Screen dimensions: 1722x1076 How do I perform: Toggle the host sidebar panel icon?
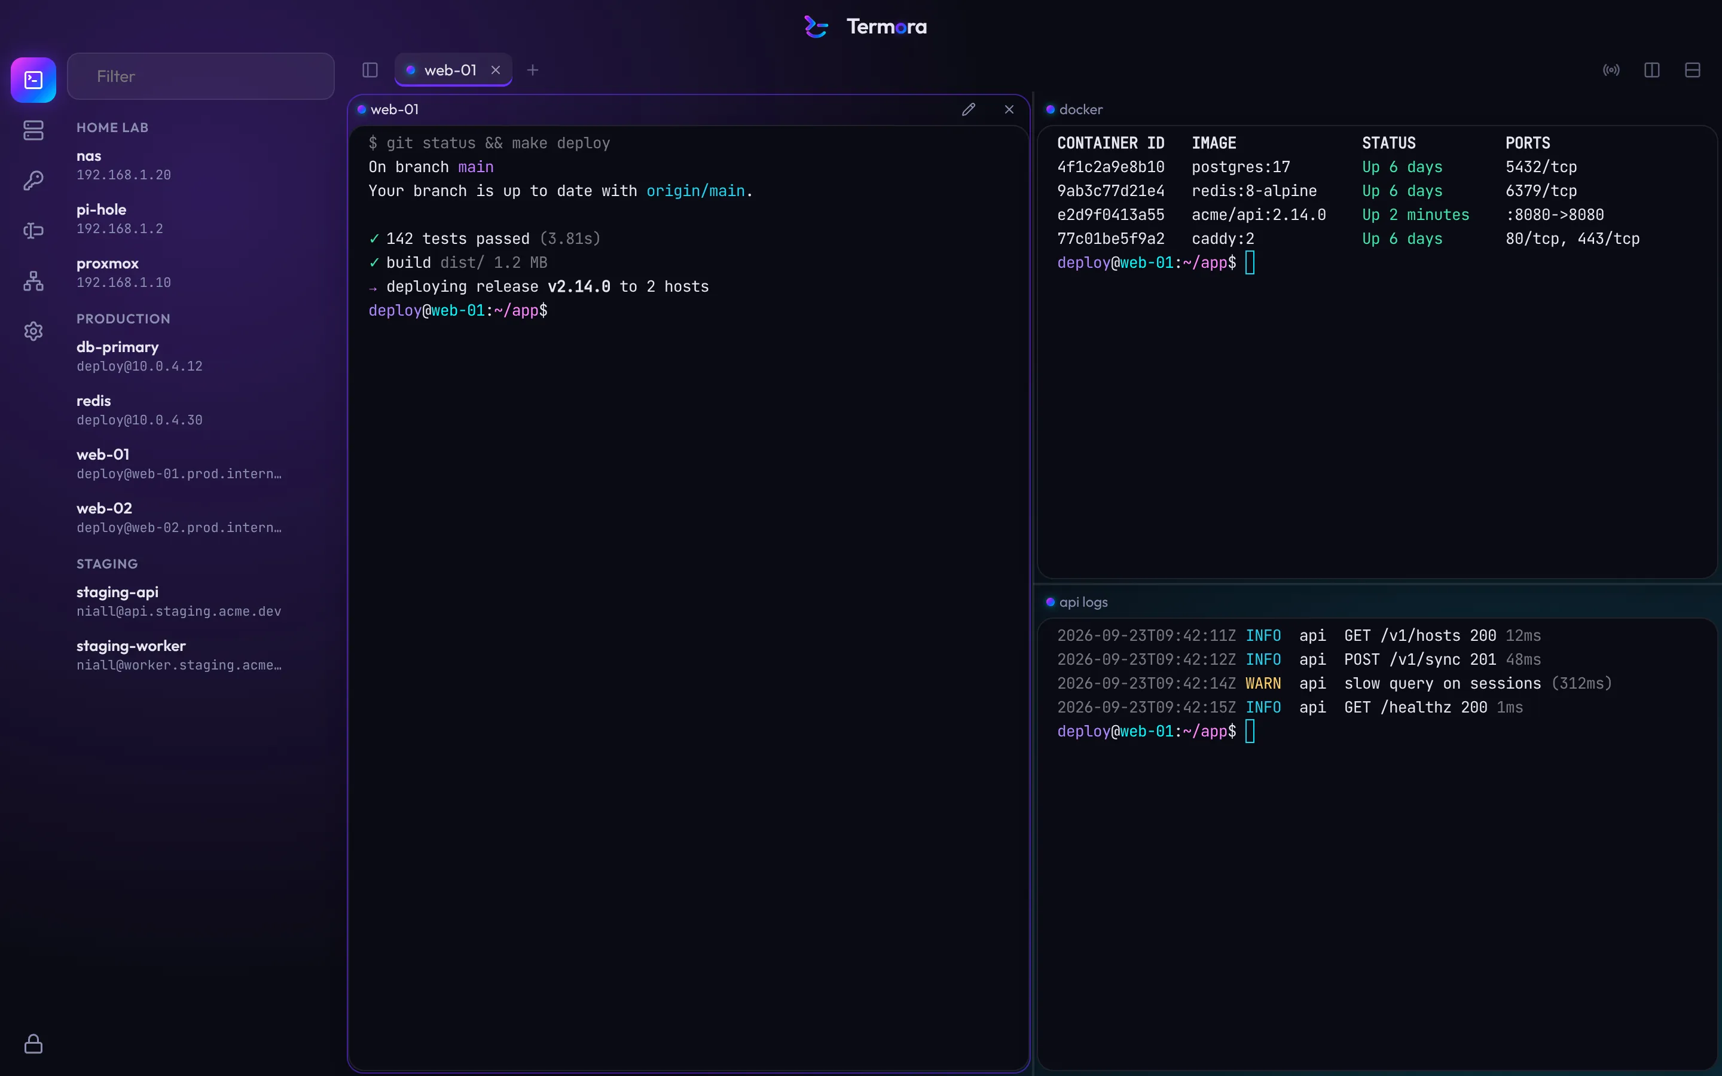coord(370,70)
